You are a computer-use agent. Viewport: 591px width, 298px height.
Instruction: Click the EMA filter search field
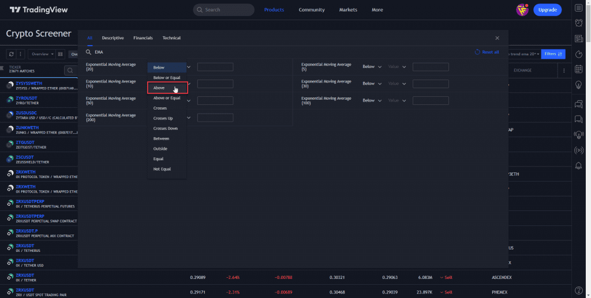(x=279, y=52)
